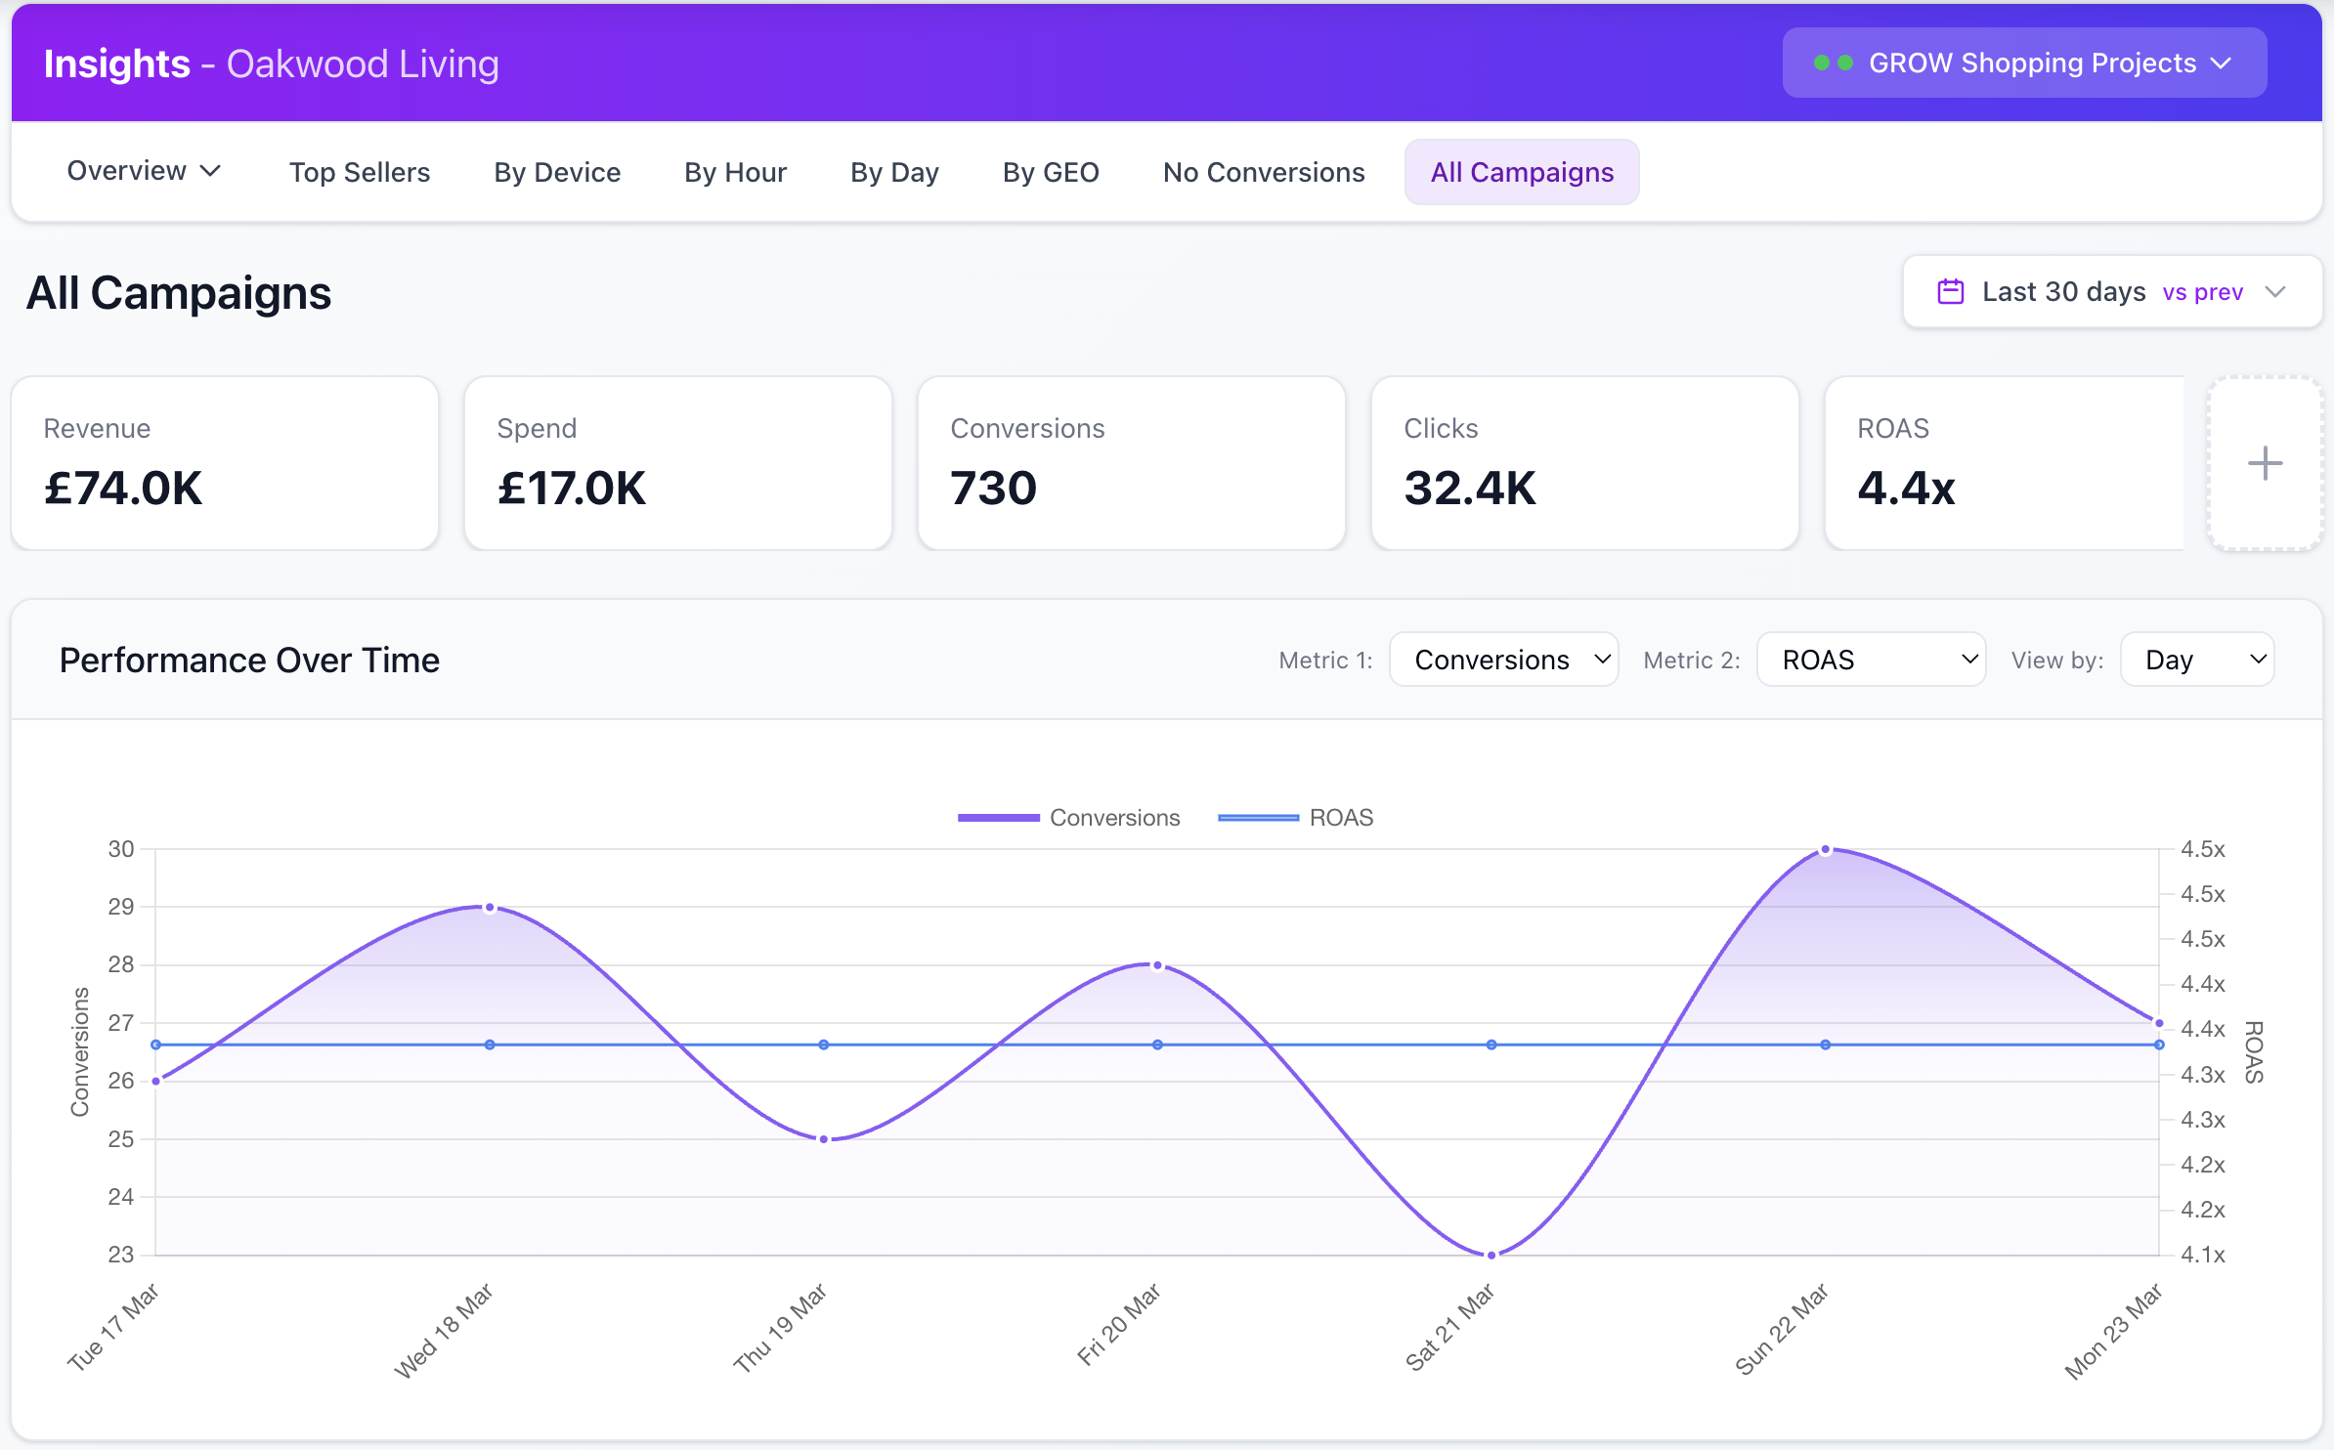Screen dimensions: 2334x1450
Task: Switch to the Top Sellers tab
Action: point(360,173)
